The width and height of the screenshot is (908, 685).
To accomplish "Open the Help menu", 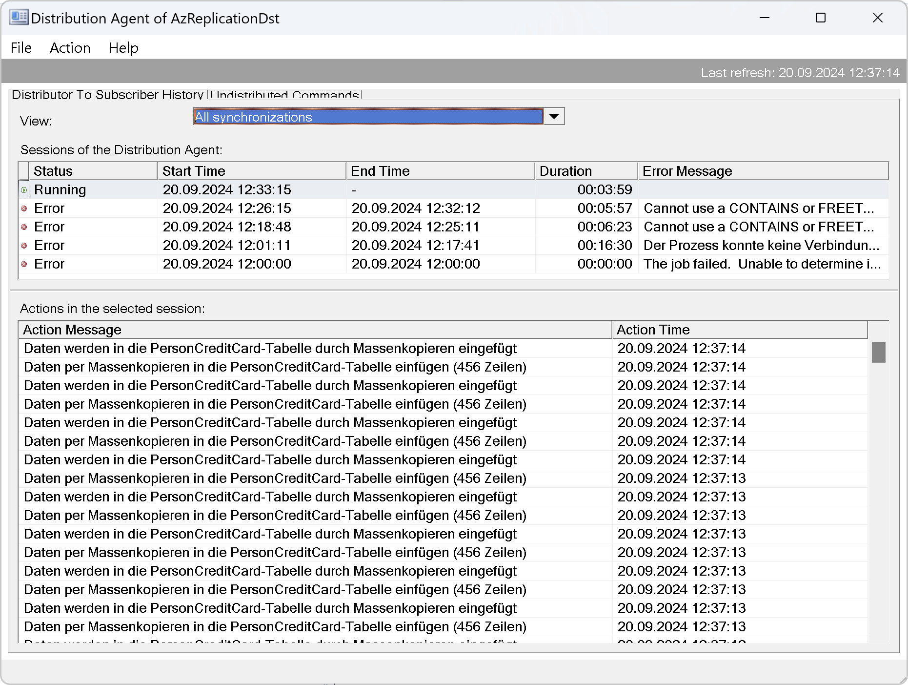I will [x=123, y=48].
